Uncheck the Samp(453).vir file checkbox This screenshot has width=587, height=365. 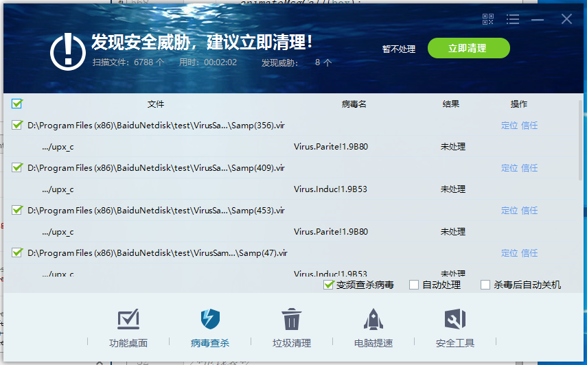tap(17, 210)
